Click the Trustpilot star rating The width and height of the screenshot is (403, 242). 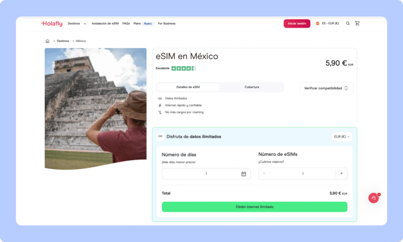click(183, 68)
